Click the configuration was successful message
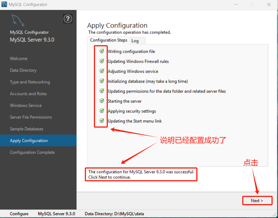Viewport: 278px width, 218px height. point(141,172)
